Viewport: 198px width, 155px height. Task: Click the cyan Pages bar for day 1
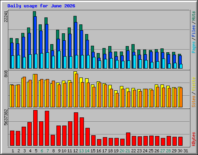click(x=13, y=62)
